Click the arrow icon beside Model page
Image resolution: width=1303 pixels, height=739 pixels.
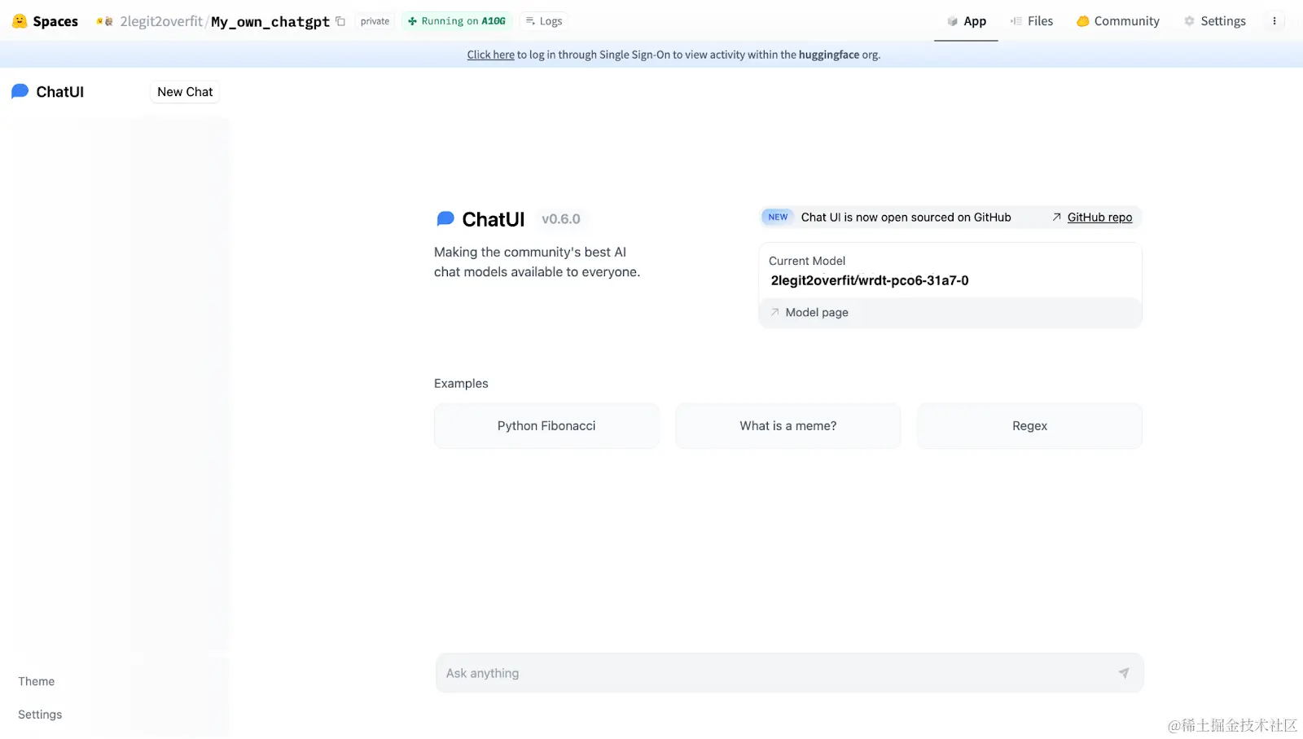tap(774, 312)
